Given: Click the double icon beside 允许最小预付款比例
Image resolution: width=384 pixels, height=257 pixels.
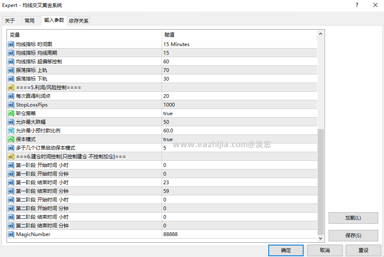Looking at the screenshot, I should (11, 131).
